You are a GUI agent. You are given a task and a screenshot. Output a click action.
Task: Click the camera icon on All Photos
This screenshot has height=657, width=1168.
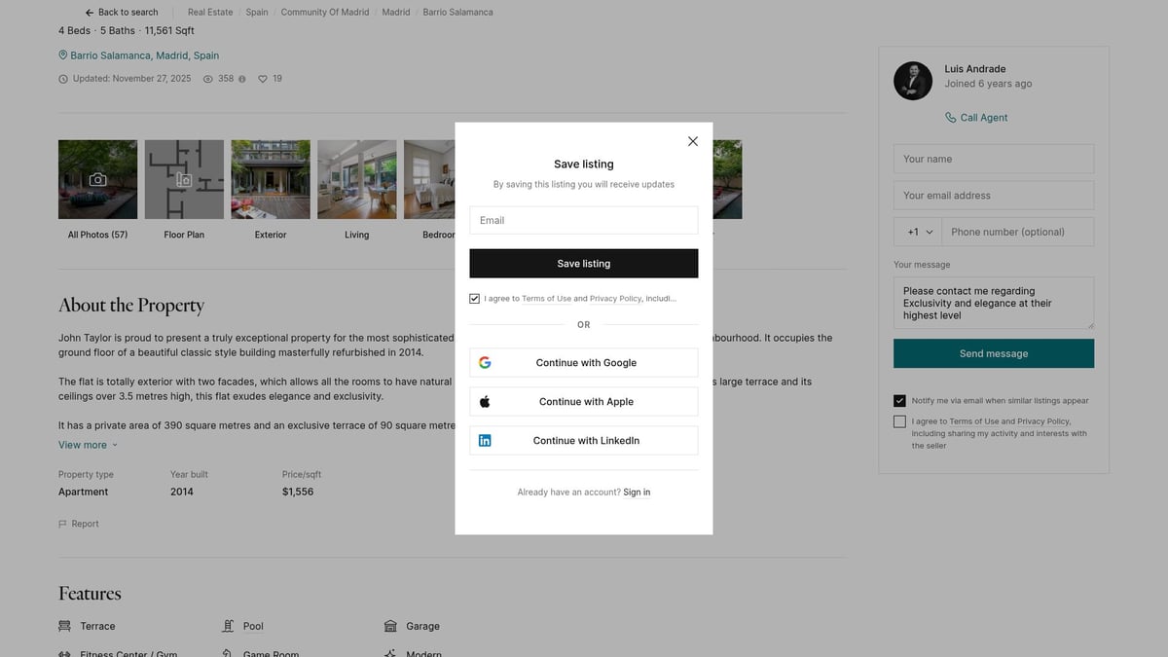pos(97,179)
